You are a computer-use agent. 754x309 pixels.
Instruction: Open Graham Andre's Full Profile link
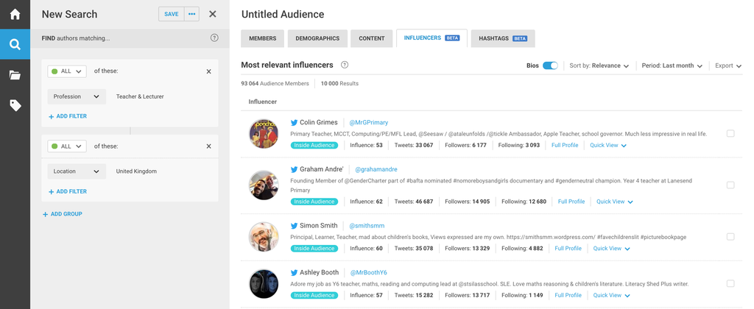click(x=571, y=202)
